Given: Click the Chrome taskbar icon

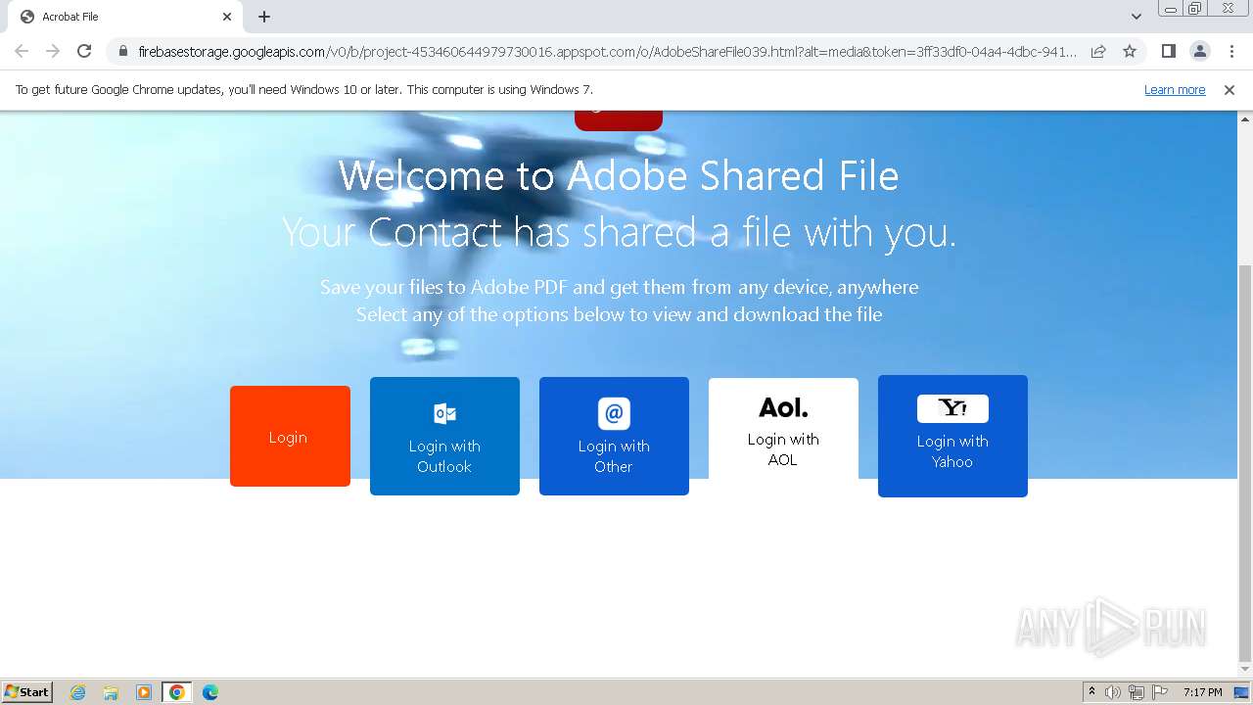Looking at the screenshot, I should [177, 692].
